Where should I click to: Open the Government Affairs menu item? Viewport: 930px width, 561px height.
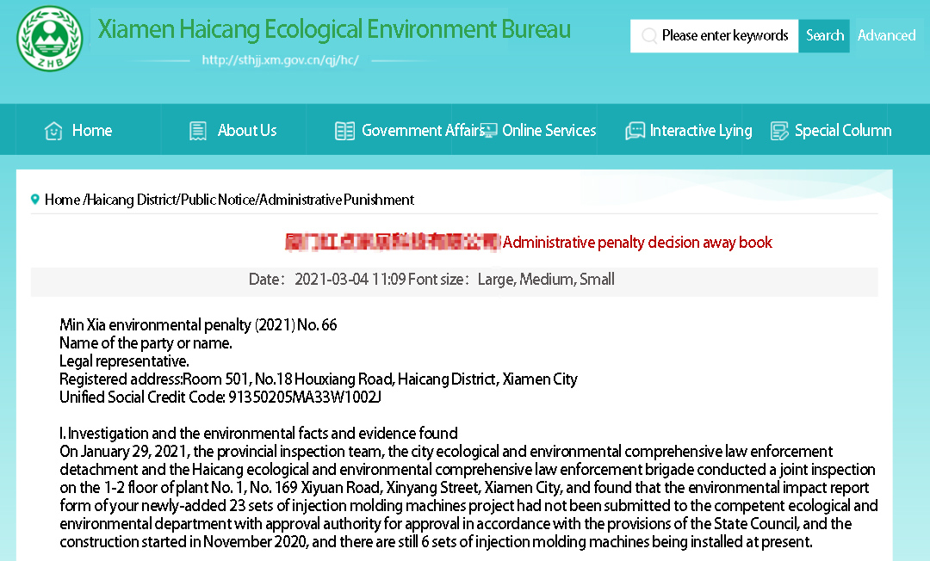tap(424, 130)
